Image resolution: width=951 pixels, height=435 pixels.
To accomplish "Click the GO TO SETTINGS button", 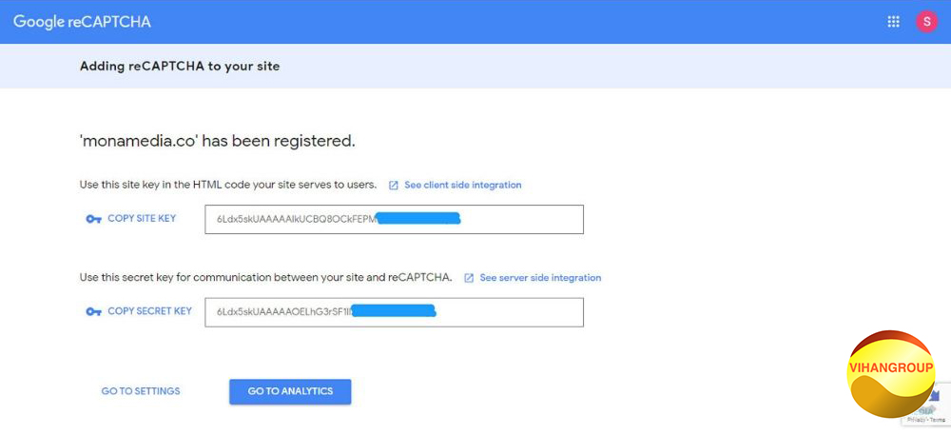I will tap(141, 391).
